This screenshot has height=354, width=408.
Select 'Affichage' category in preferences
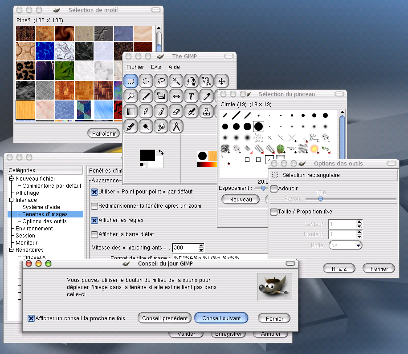[27, 193]
